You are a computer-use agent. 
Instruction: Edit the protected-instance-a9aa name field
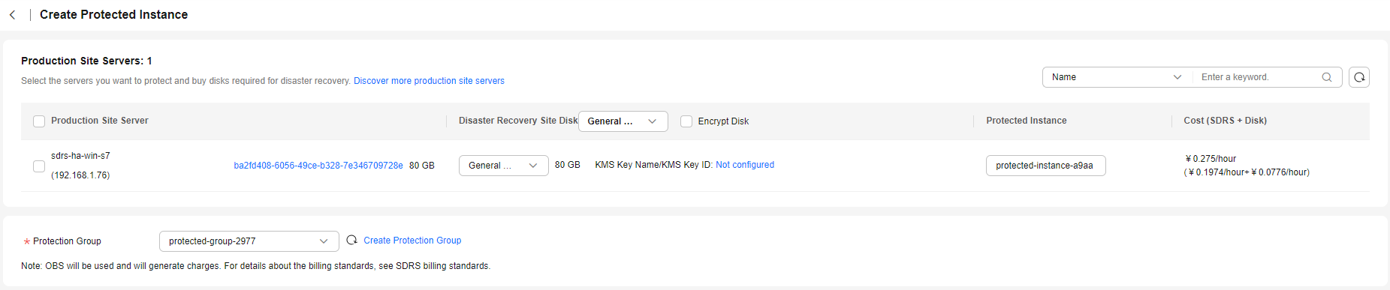coord(1045,166)
